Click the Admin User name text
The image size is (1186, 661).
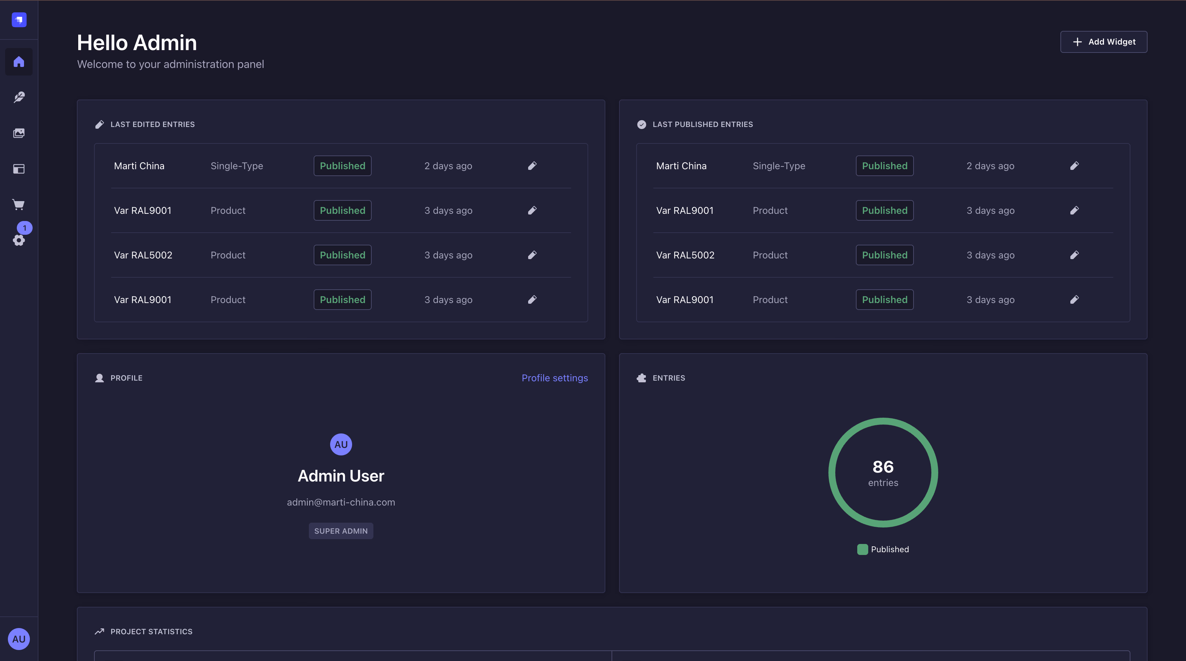click(341, 475)
